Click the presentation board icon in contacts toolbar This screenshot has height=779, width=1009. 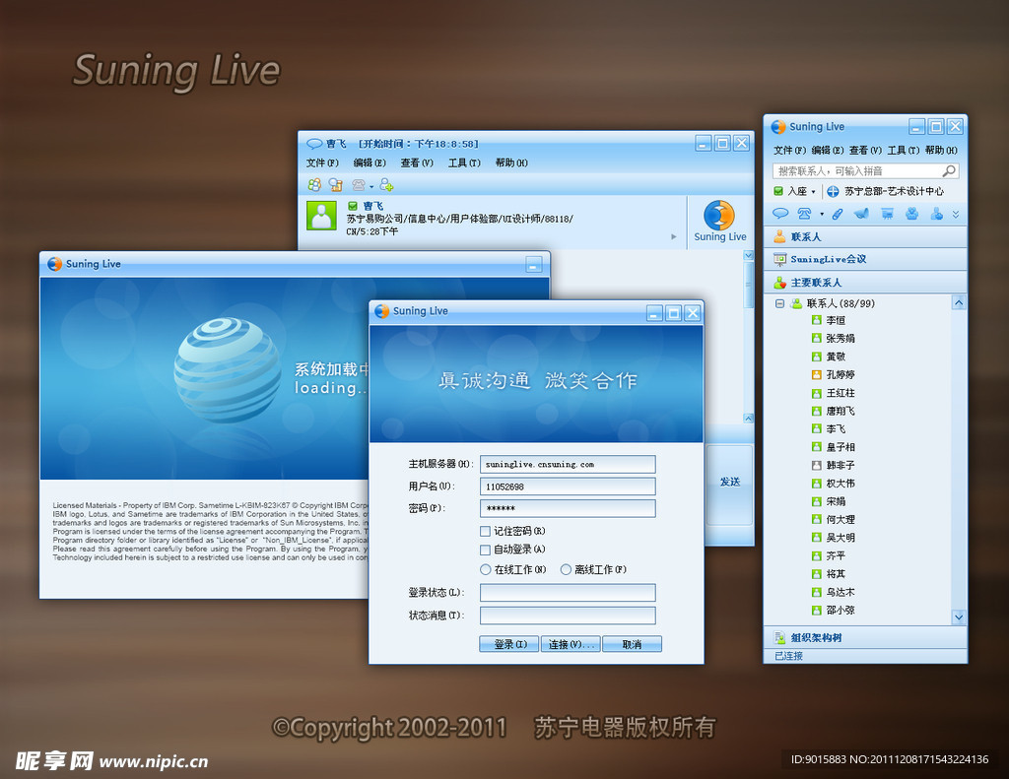(x=886, y=214)
